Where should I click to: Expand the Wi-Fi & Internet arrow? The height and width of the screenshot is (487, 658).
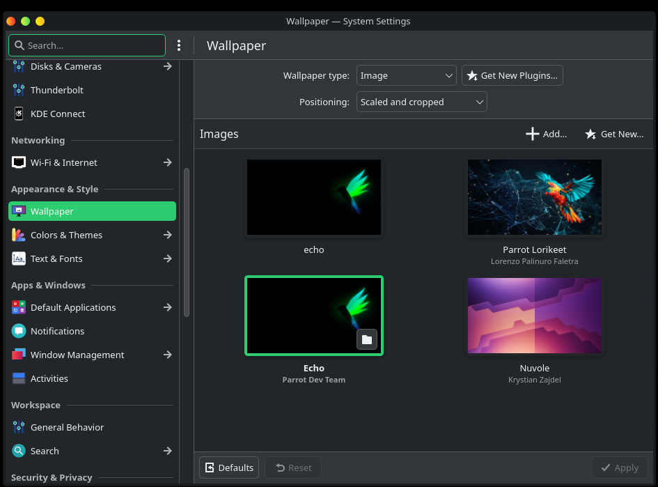tap(167, 162)
